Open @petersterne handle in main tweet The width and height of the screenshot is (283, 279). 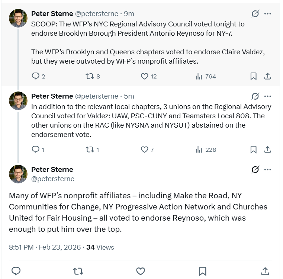[53, 179]
